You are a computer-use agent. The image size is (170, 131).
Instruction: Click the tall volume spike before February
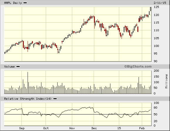(139, 85)
